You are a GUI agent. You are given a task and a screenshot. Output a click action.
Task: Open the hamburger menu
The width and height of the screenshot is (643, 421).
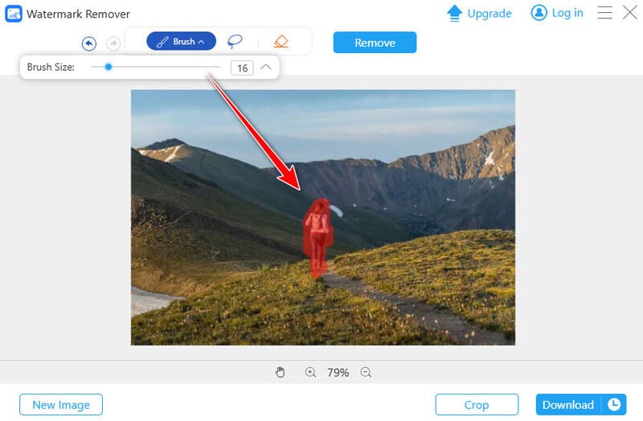click(605, 13)
